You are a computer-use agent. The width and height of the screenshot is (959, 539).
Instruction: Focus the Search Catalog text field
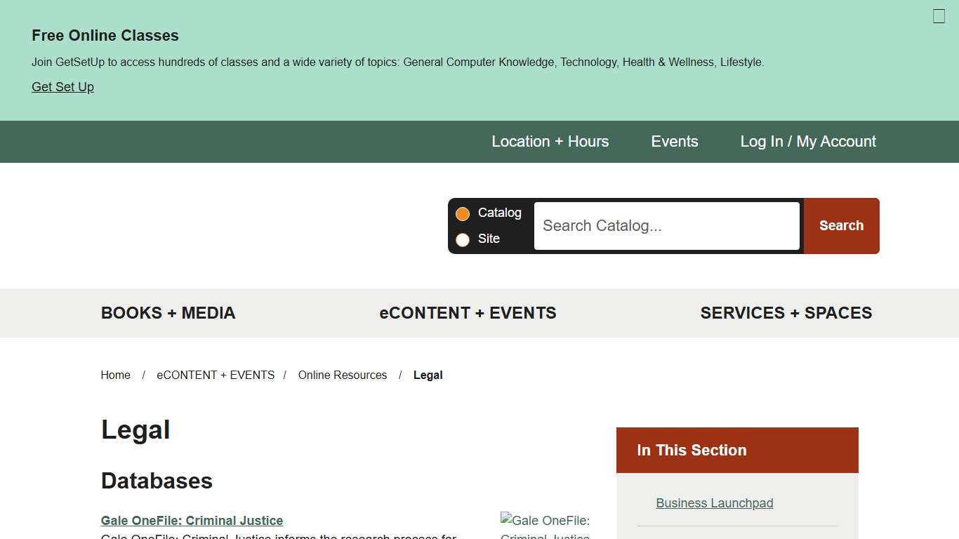click(x=666, y=226)
